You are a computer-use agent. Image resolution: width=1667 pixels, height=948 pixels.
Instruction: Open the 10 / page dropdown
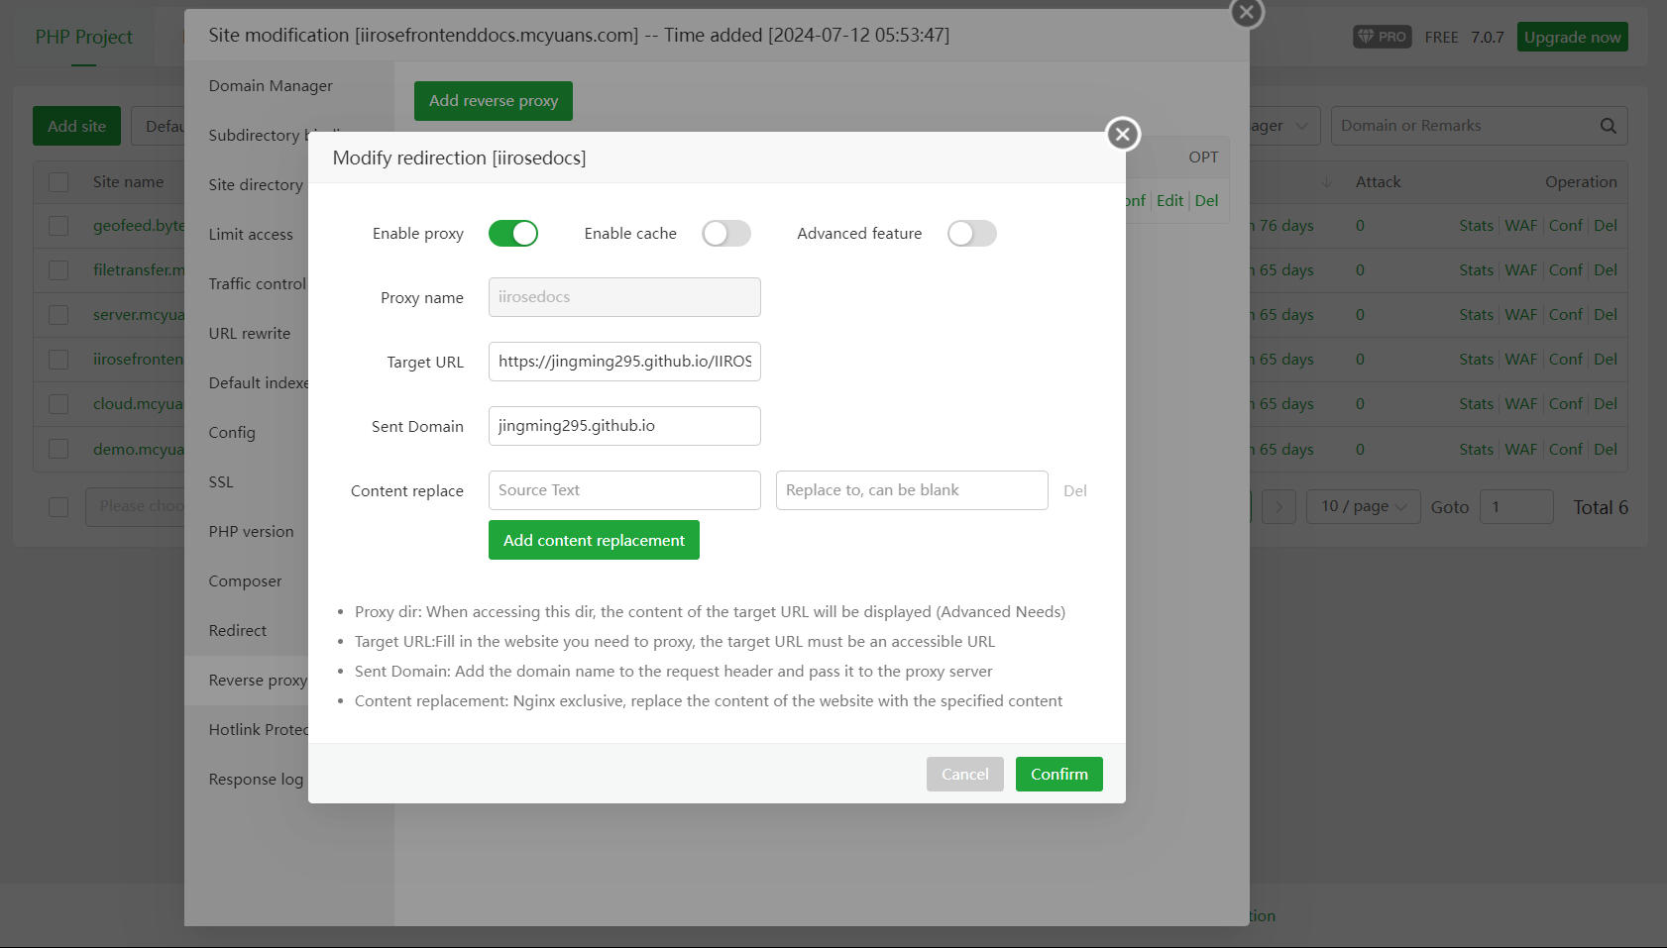[x=1364, y=507]
